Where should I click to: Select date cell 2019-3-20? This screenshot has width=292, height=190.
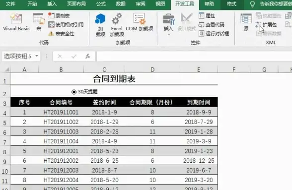(199, 180)
